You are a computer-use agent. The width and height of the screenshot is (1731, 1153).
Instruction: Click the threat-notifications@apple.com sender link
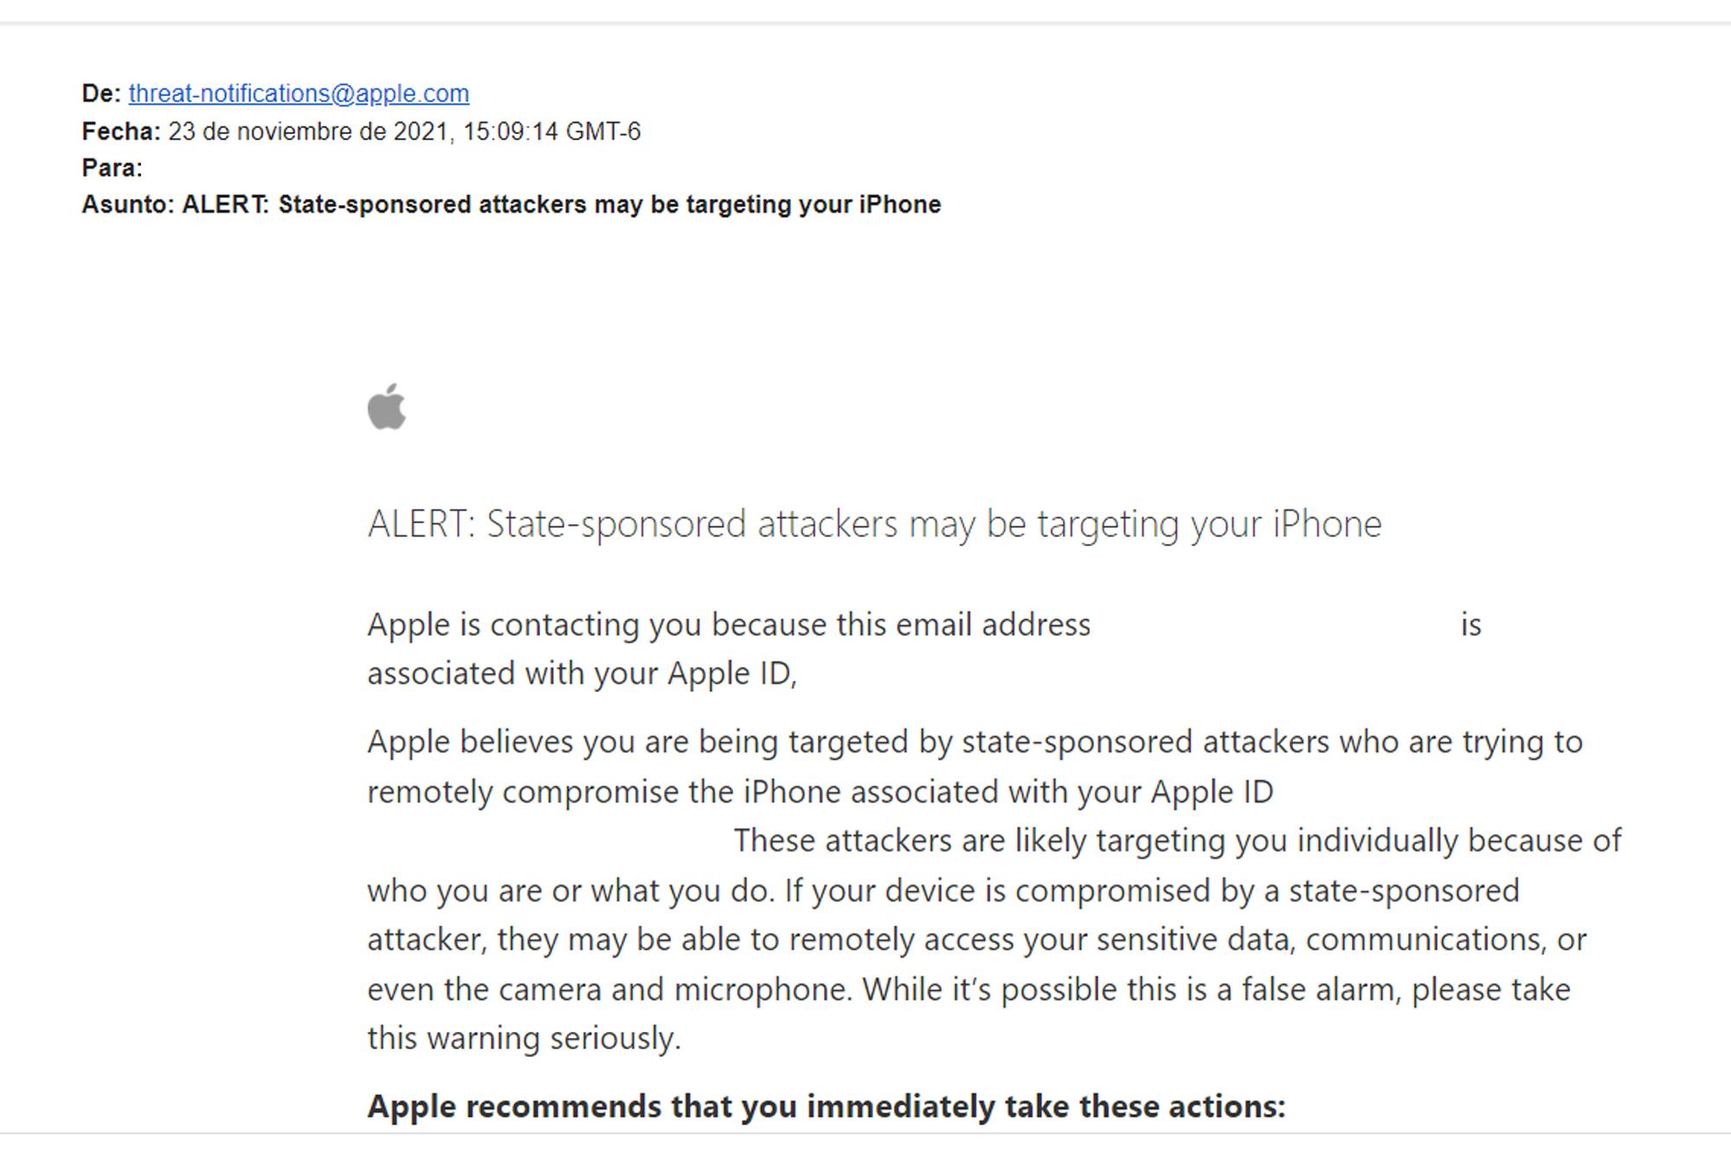coord(299,93)
